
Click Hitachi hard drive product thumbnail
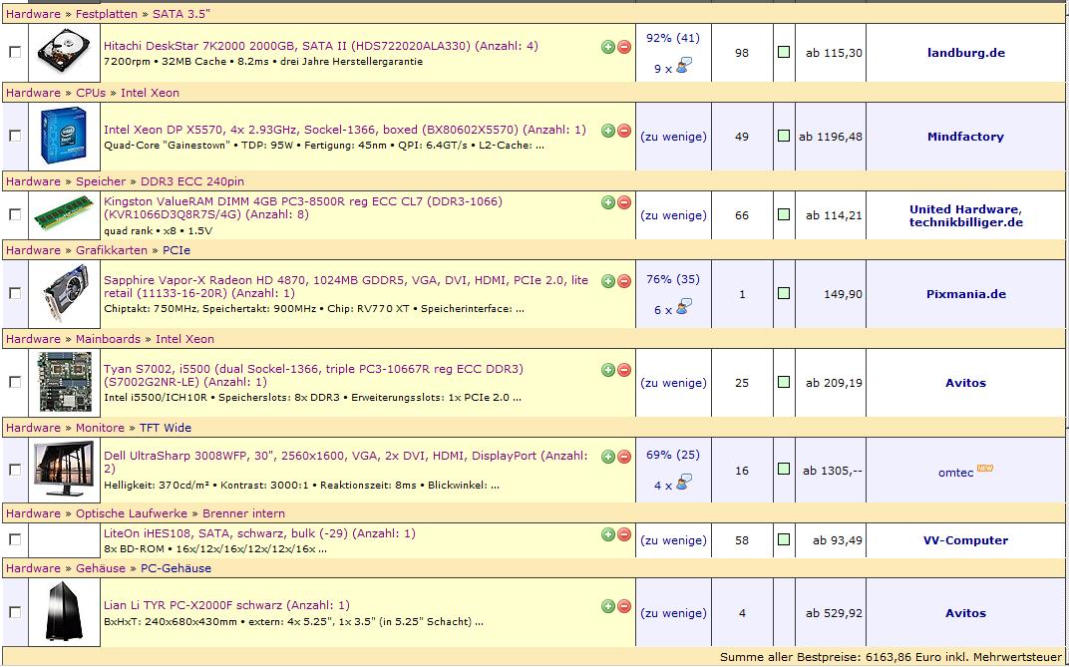(64, 52)
